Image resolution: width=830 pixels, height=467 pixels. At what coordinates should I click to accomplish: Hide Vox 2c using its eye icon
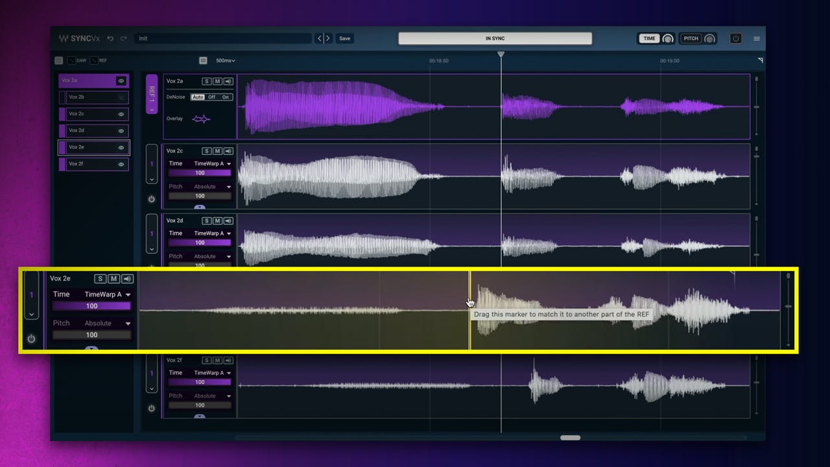click(121, 114)
